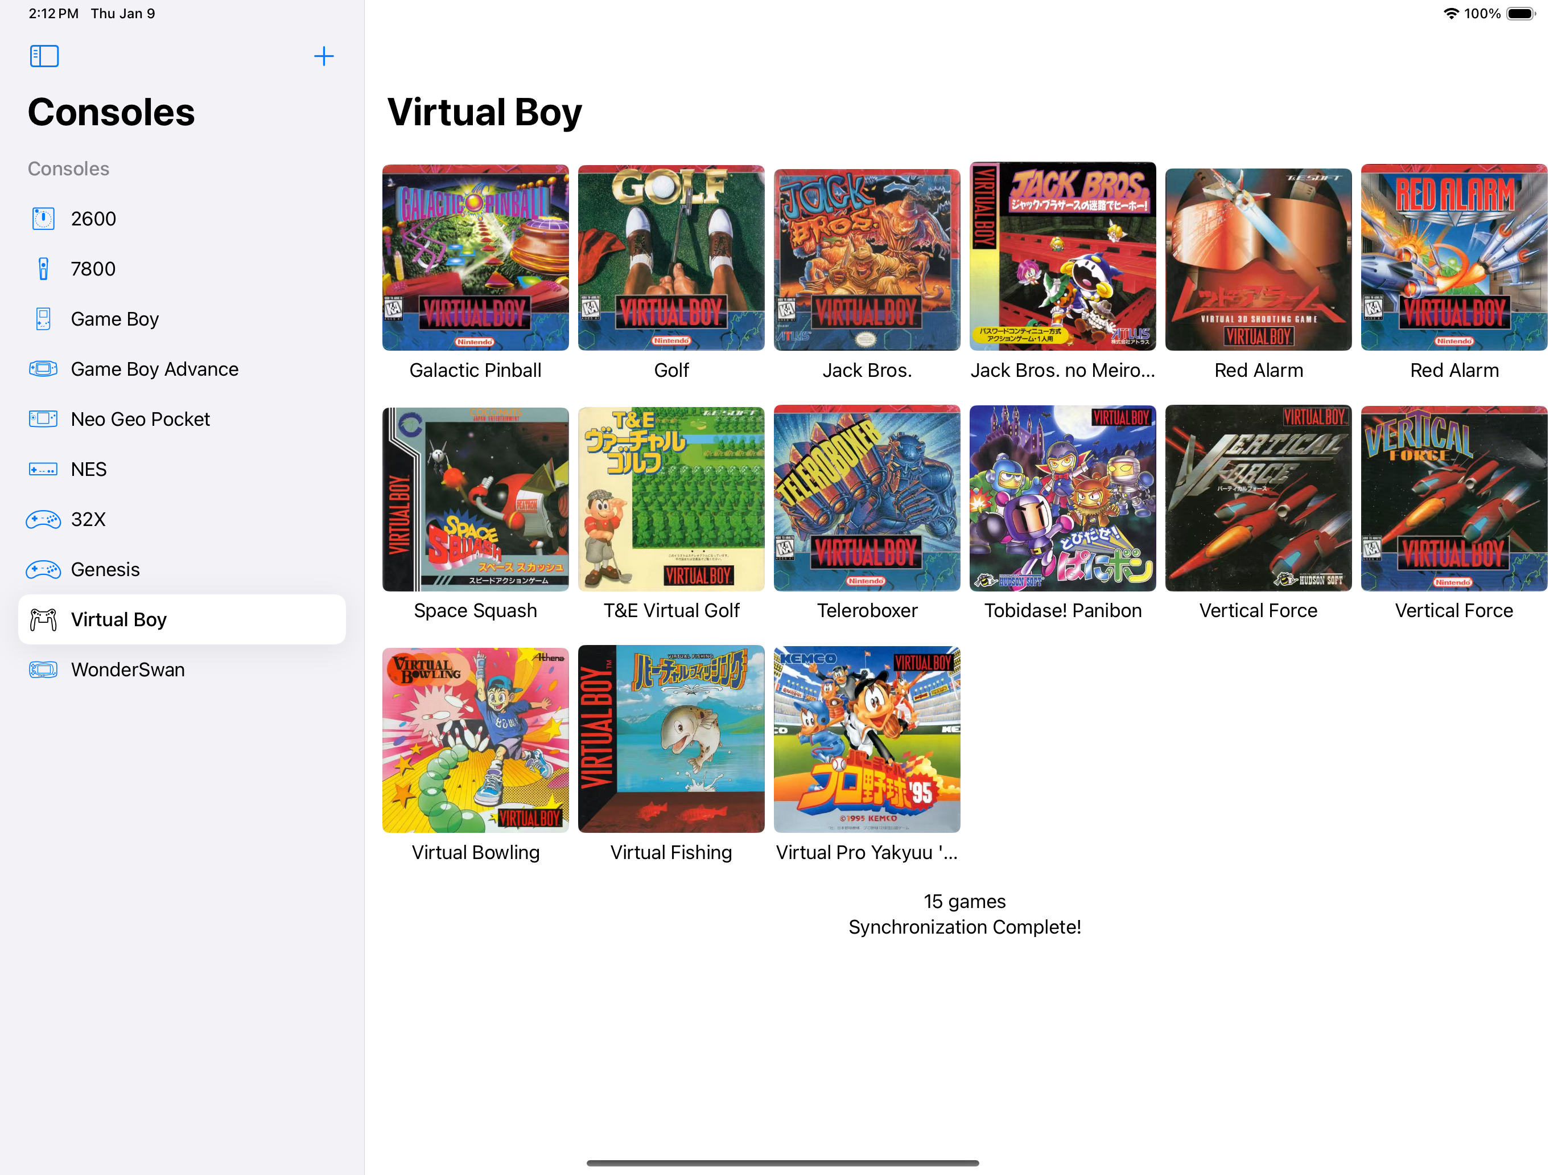The image size is (1566, 1175).
Task: Click the "Space Squash" title label
Action: 476,610
